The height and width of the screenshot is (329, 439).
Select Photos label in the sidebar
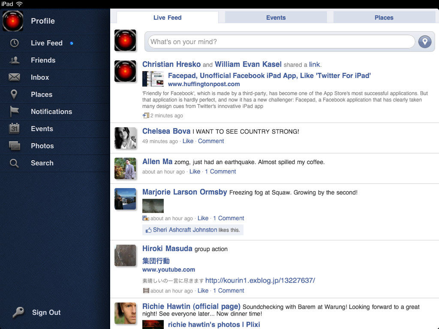click(x=42, y=146)
